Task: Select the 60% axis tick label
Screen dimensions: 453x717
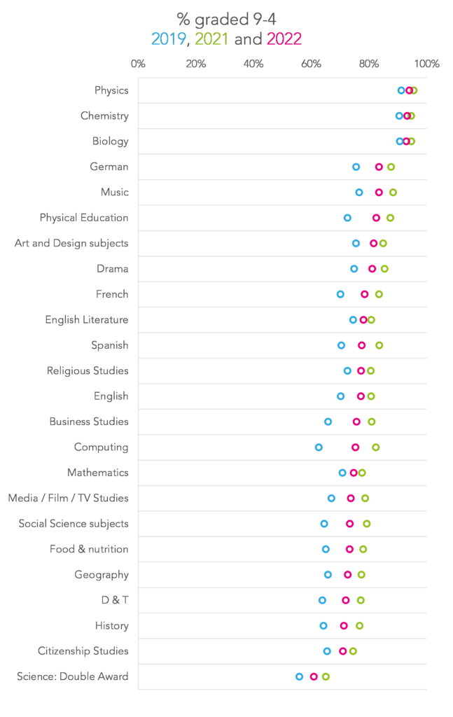Action: (312, 64)
